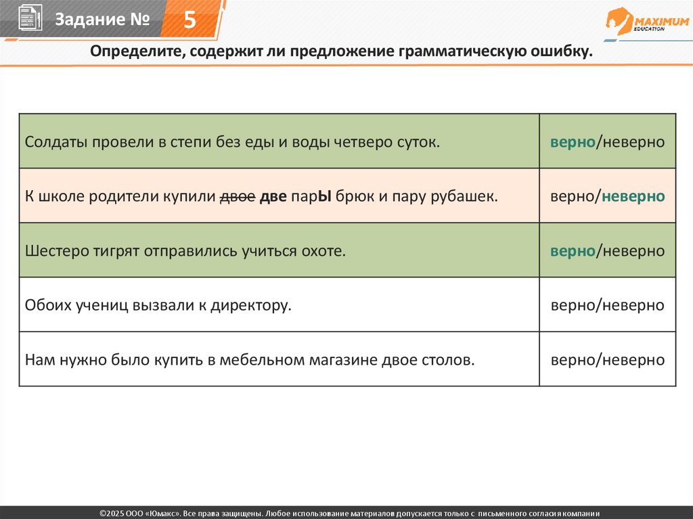
Task: Click the document icon beside Задание №
Action: click(30, 18)
